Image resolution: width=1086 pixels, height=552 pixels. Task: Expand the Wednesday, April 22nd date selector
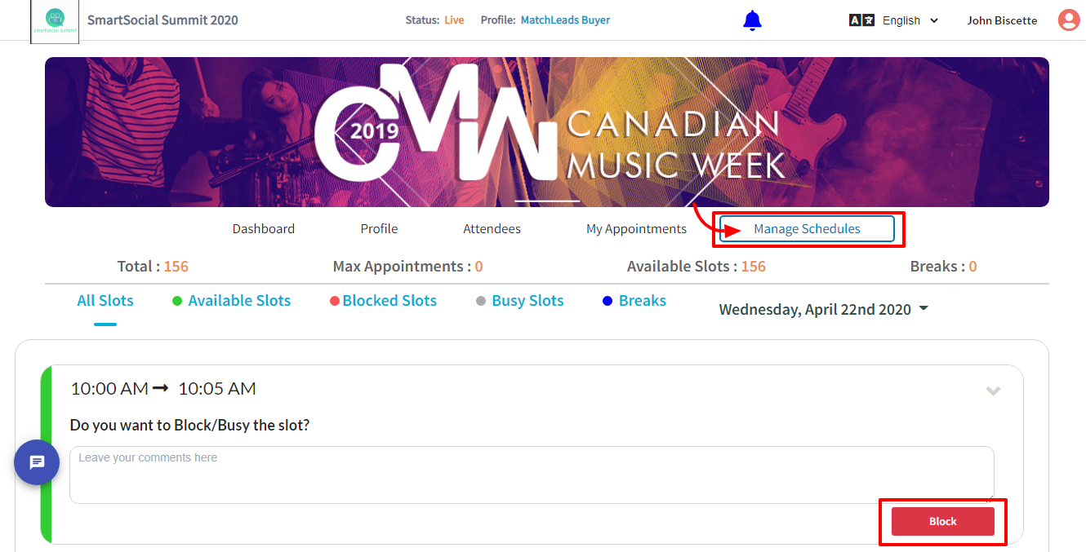tap(823, 310)
